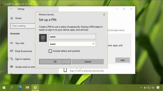This screenshot has height=91, width=163.
Task: Click the back arrow in Settings
Action: (x=11, y=9)
